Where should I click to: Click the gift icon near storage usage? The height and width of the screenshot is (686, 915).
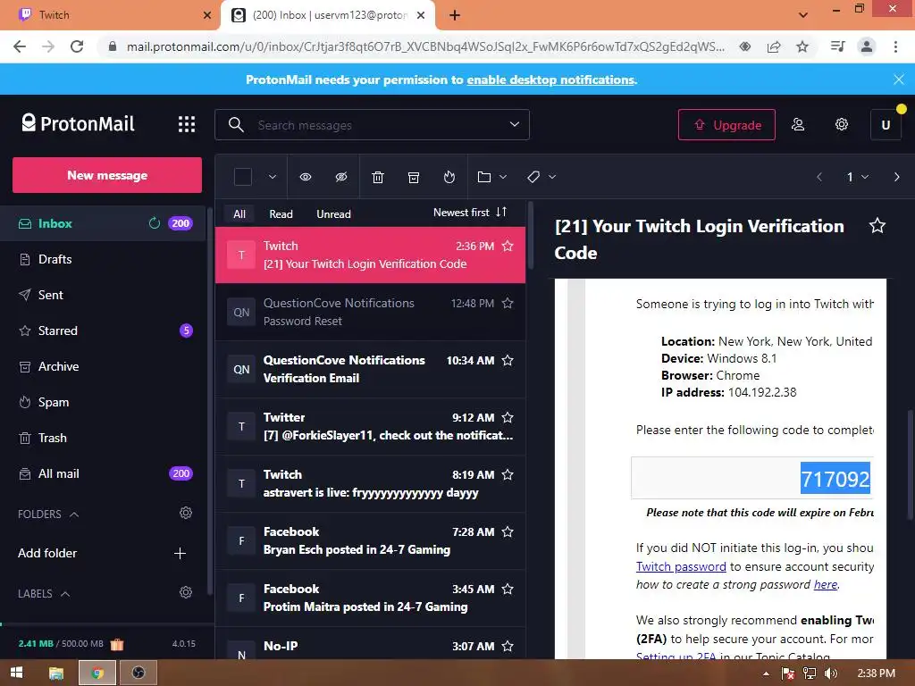point(117,644)
